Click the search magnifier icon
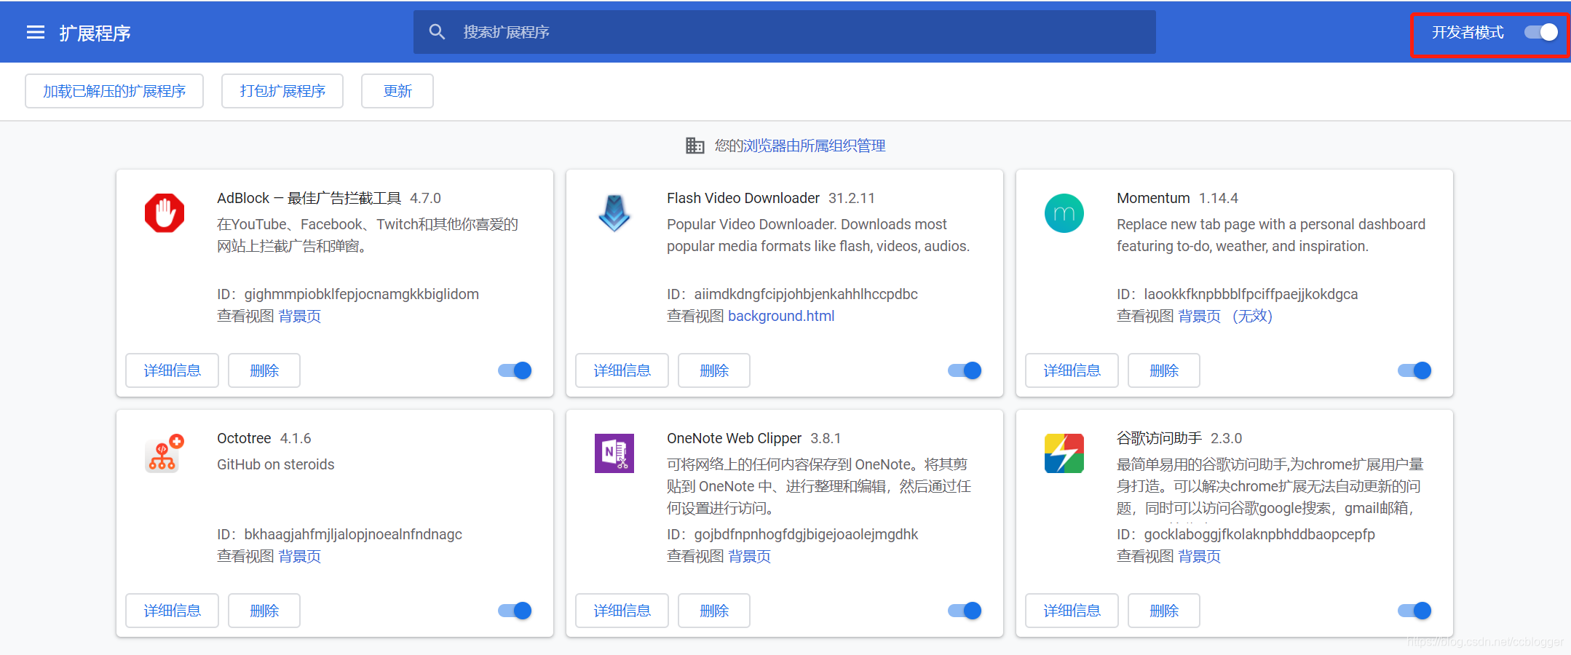 437,32
